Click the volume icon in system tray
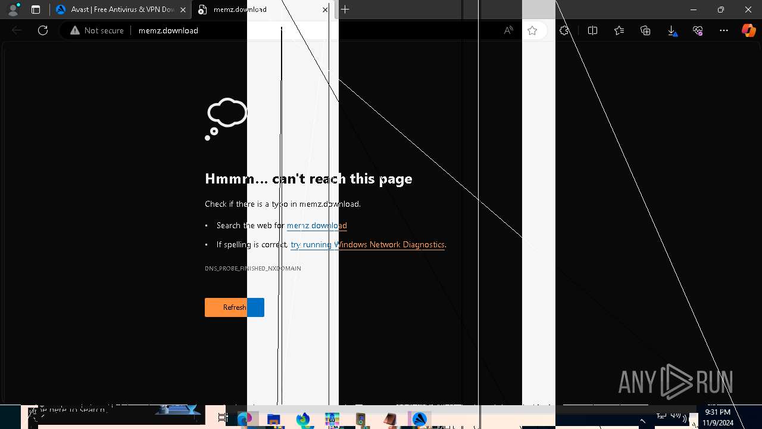The width and height of the screenshot is (762, 429). point(678,417)
